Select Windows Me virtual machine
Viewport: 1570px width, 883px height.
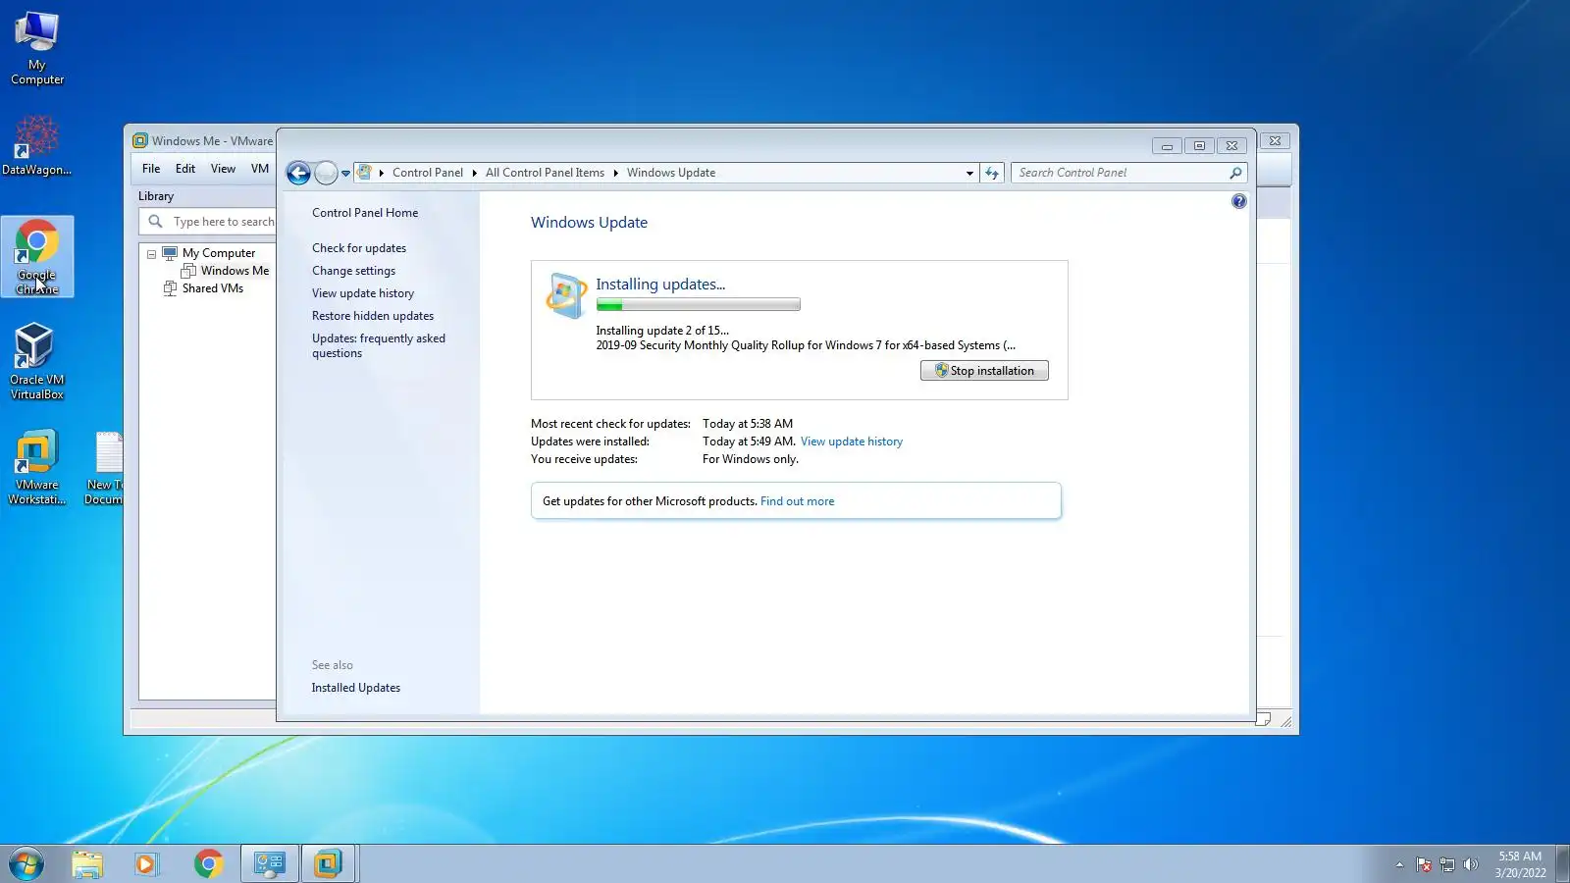click(235, 271)
